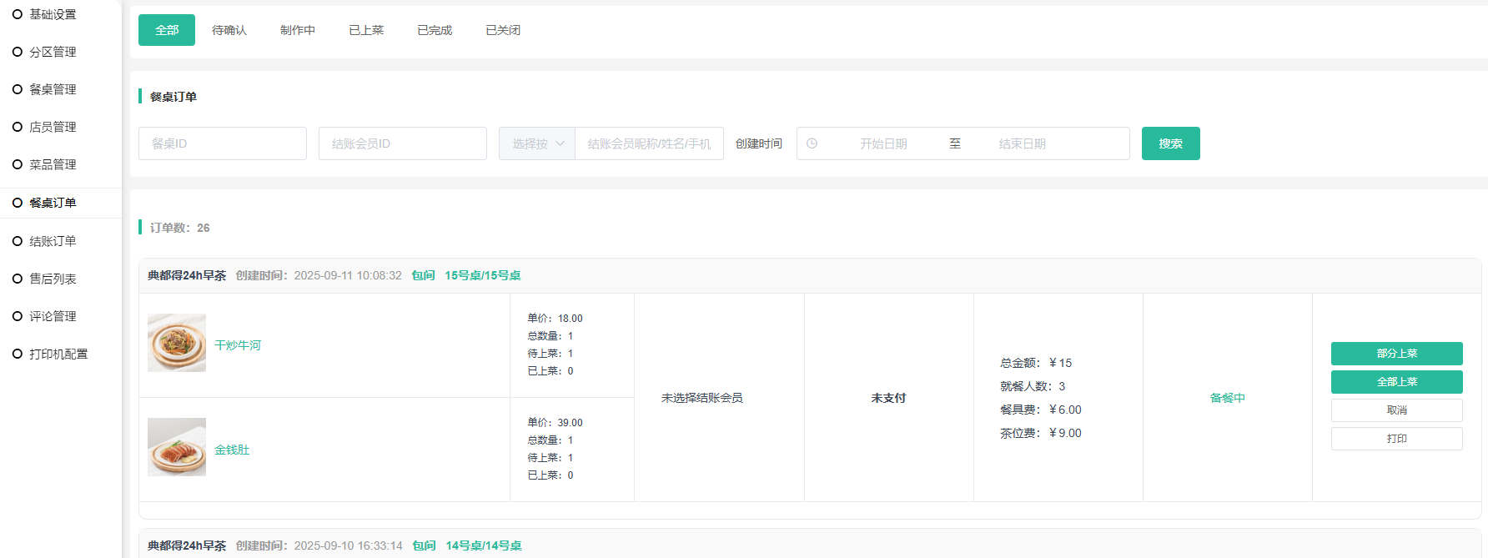Open the 金钱肚 dish link

232,450
